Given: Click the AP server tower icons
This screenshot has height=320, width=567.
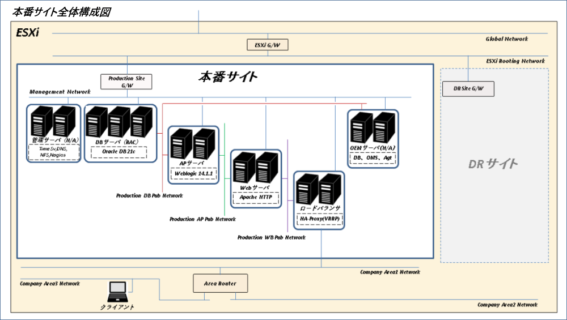Looking at the screenshot, I should click(193, 144).
